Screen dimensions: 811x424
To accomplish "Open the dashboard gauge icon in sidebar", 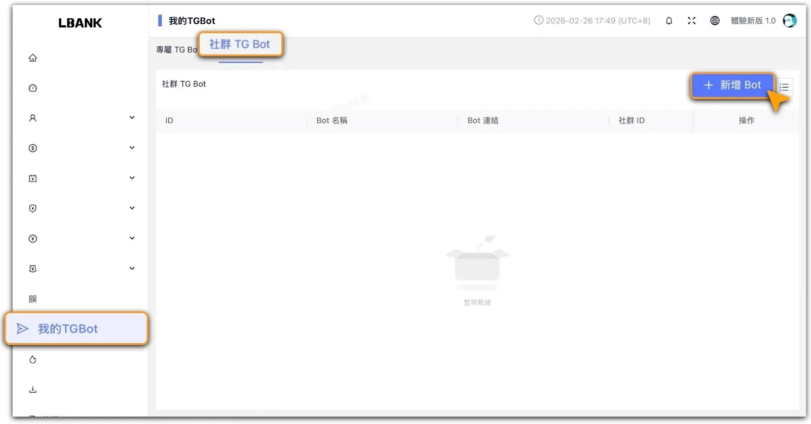I will point(33,88).
